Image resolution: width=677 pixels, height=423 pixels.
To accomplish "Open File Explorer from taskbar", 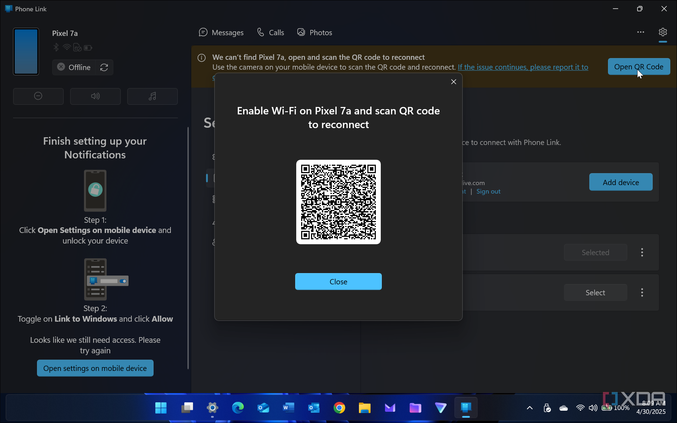I will pyautogui.click(x=365, y=408).
